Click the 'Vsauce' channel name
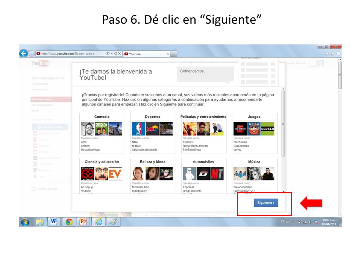The height and width of the screenshot is (271, 361). [x=86, y=191]
